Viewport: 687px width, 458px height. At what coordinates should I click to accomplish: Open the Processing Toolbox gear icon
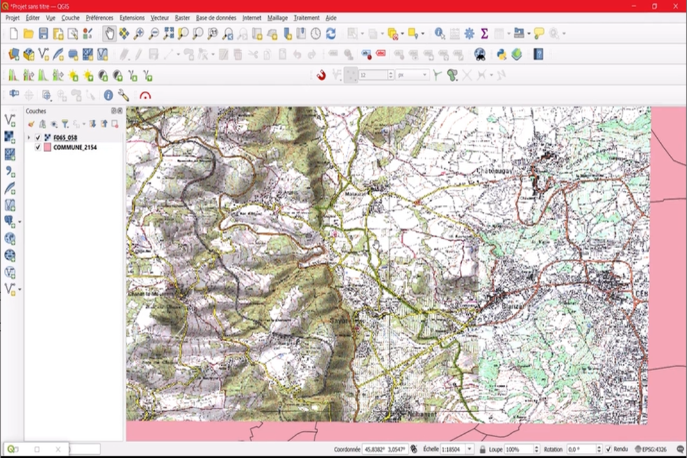click(468, 33)
